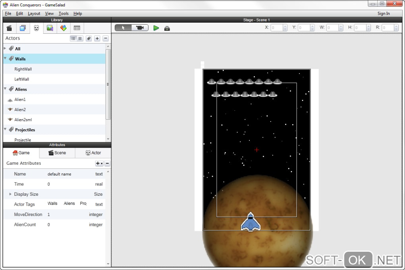Open the Layout menu
This screenshot has width=405, height=270.
tap(34, 13)
